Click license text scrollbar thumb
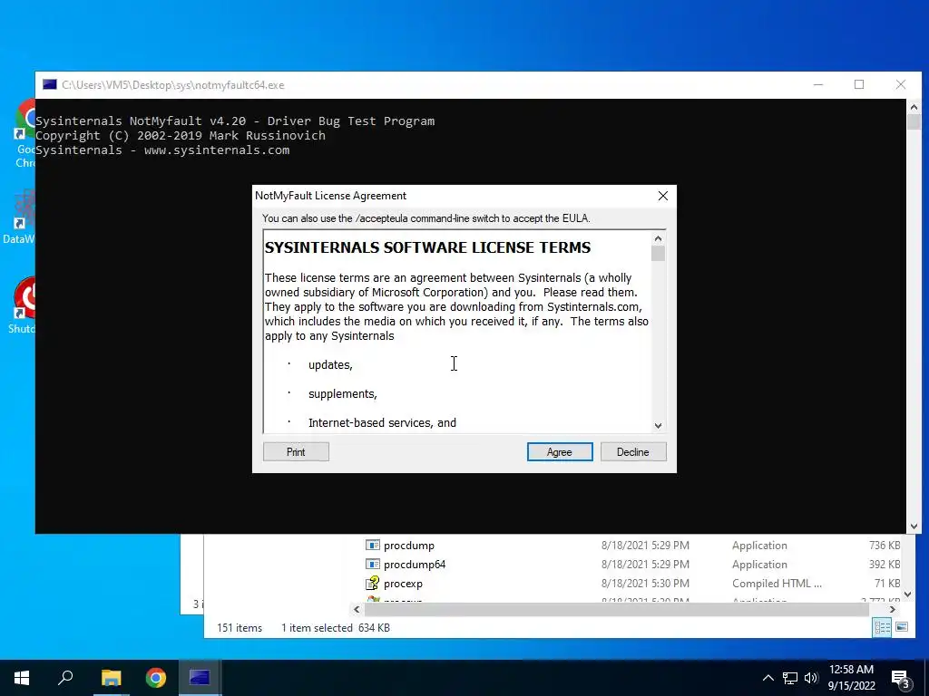 point(658,254)
